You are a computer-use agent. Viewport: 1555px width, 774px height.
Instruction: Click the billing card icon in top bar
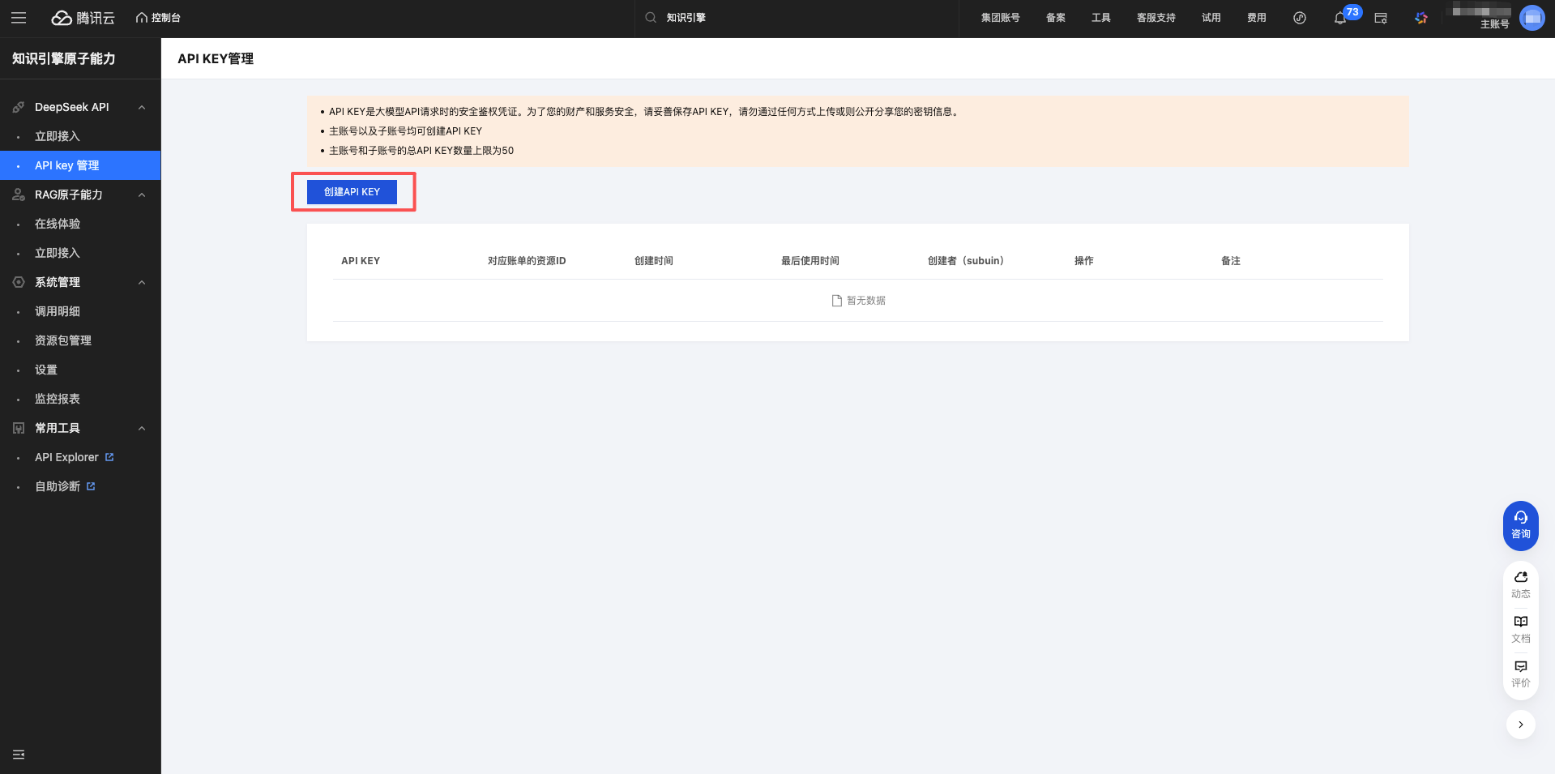pyautogui.click(x=1380, y=17)
